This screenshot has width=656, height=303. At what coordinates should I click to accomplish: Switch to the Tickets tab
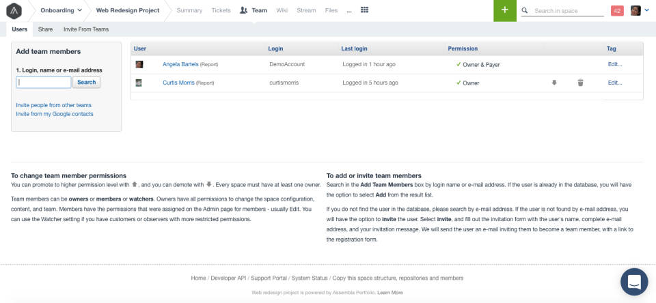(221, 11)
